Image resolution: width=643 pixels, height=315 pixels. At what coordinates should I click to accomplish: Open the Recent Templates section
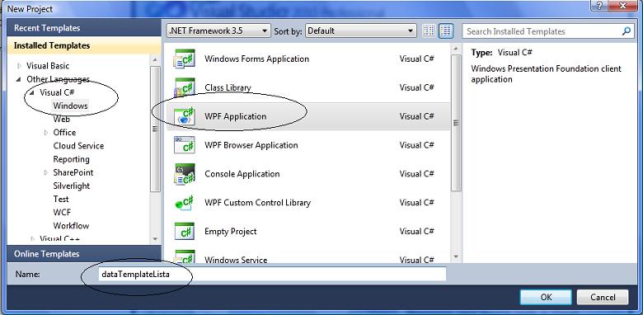84,28
